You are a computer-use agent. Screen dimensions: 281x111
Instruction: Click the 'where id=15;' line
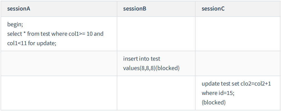[x=218, y=93]
